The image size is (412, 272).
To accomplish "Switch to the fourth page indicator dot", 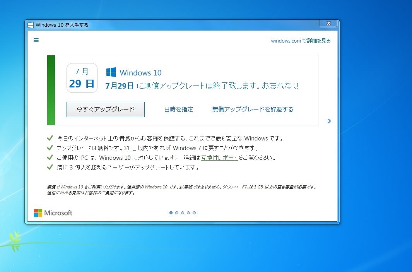I will tap(188, 213).
